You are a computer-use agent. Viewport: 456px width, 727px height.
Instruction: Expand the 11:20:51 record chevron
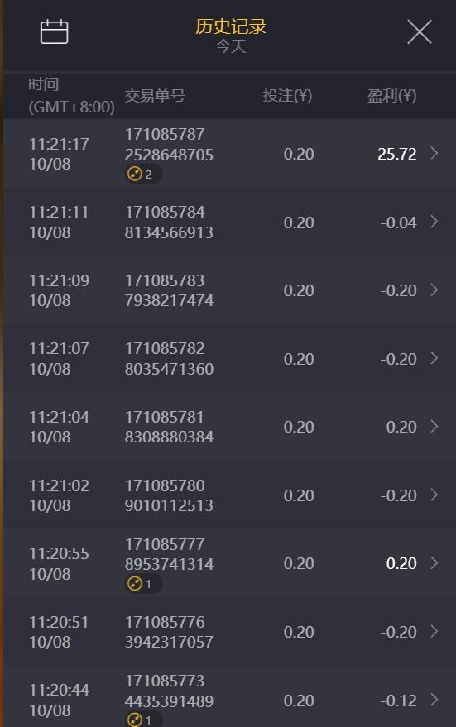[434, 631]
